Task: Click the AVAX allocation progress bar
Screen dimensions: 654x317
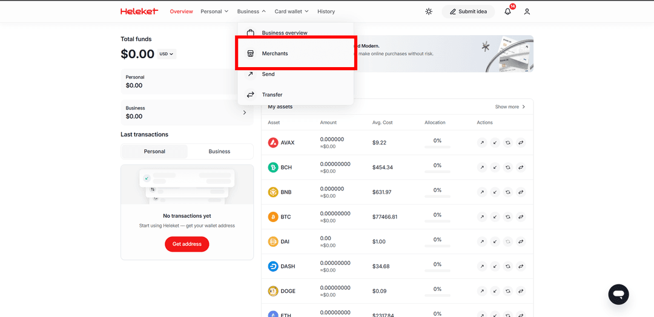Action: 437,147
